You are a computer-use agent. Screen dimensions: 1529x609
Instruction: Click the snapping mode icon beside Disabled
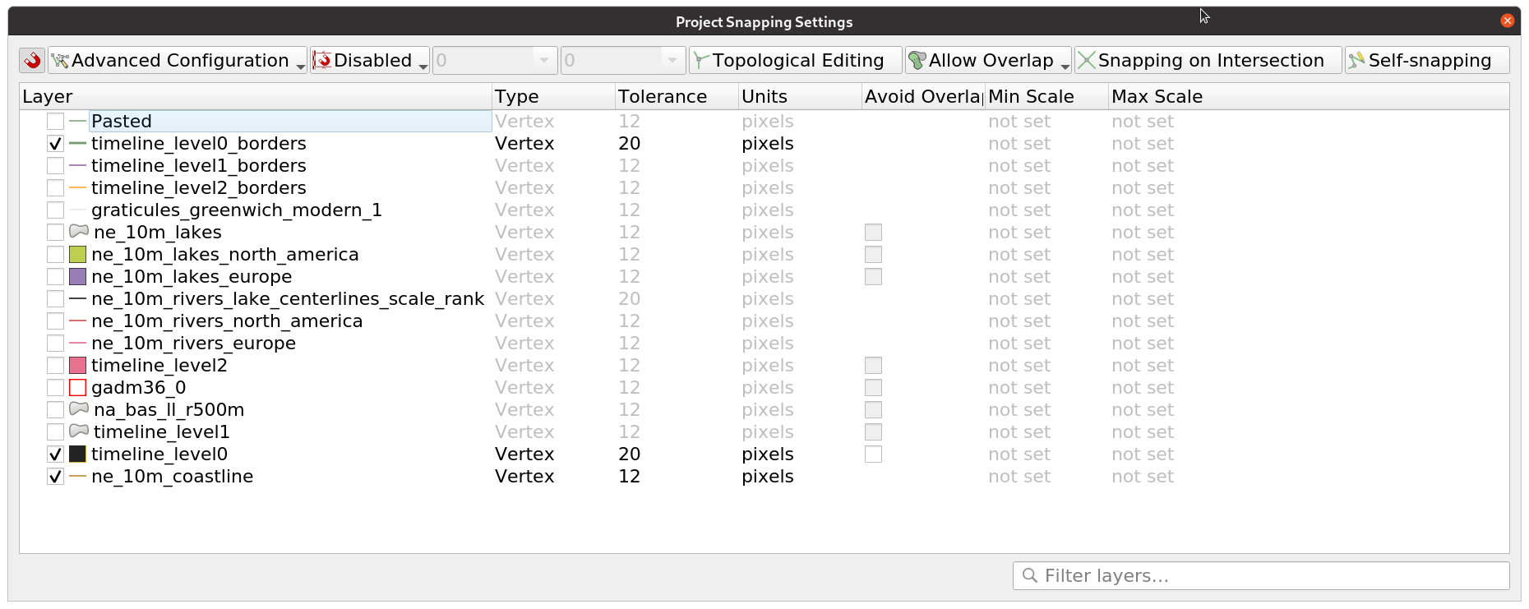point(322,59)
